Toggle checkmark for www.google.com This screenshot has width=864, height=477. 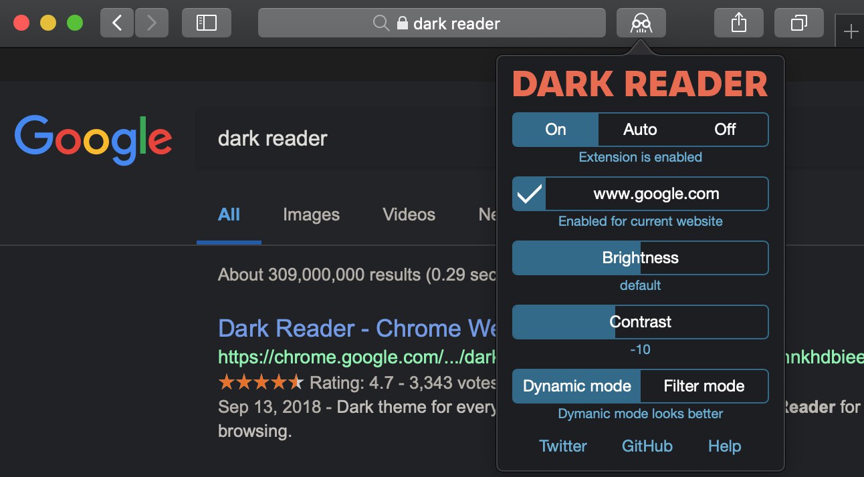[530, 194]
